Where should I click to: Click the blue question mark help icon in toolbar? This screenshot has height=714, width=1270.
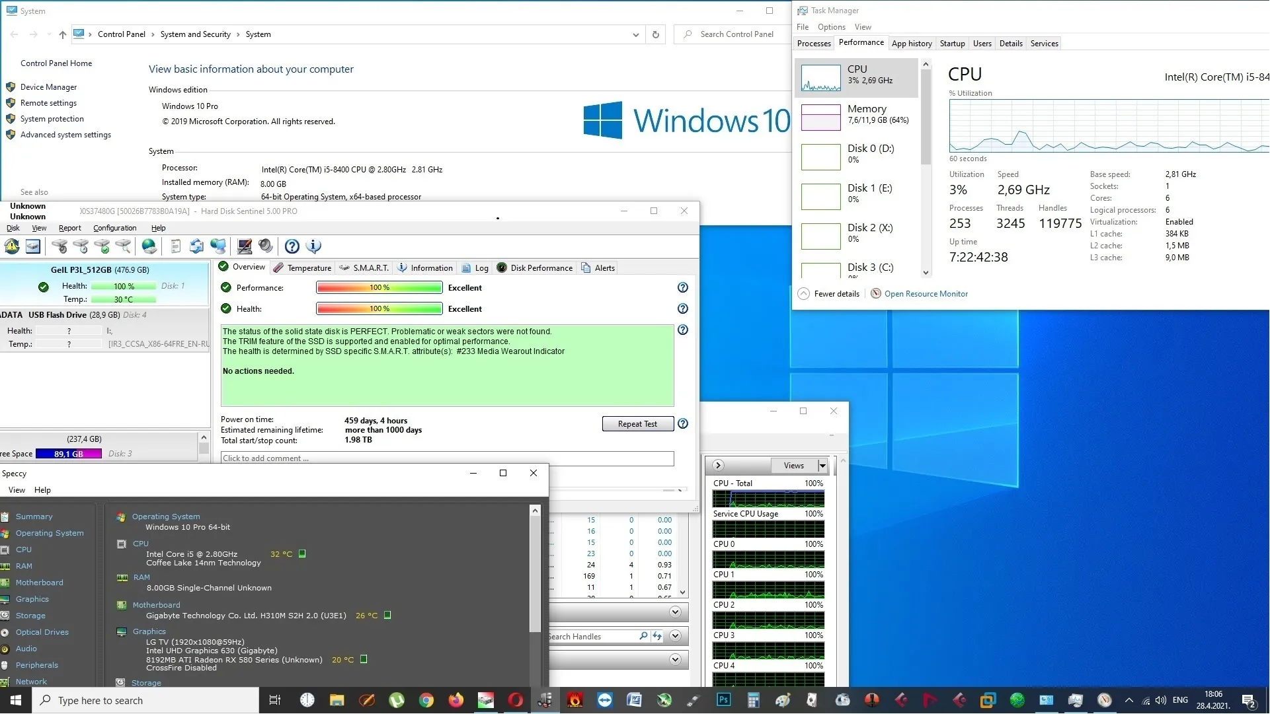(x=292, y=246)
